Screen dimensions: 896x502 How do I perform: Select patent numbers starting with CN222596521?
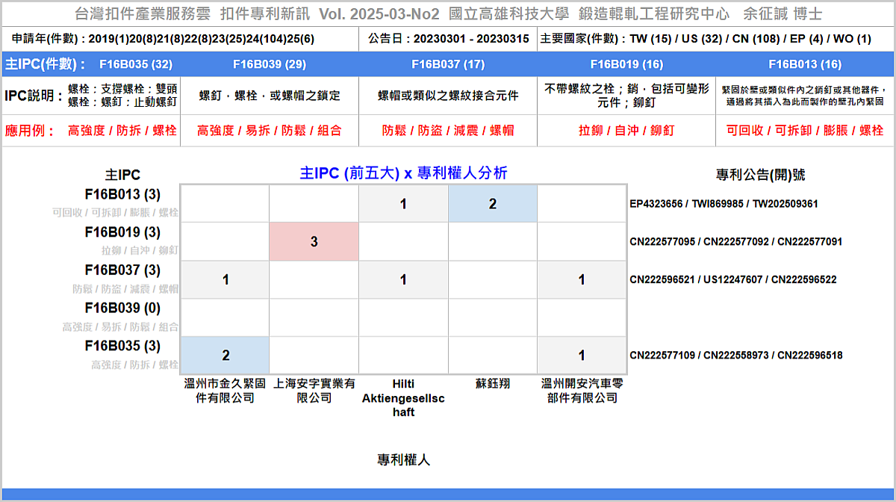[x=733, y=279]
